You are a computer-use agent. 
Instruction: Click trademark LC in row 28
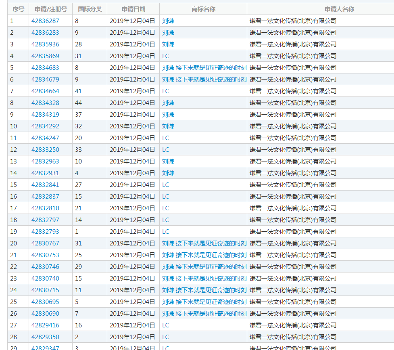coord(166,337)
